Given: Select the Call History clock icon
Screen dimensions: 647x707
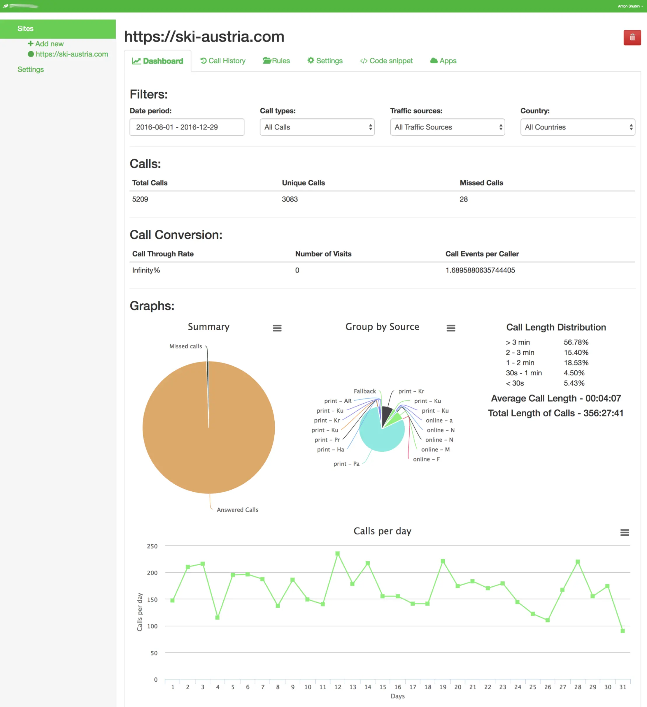Looking at the screenshot, I should (x=204, y=61).
